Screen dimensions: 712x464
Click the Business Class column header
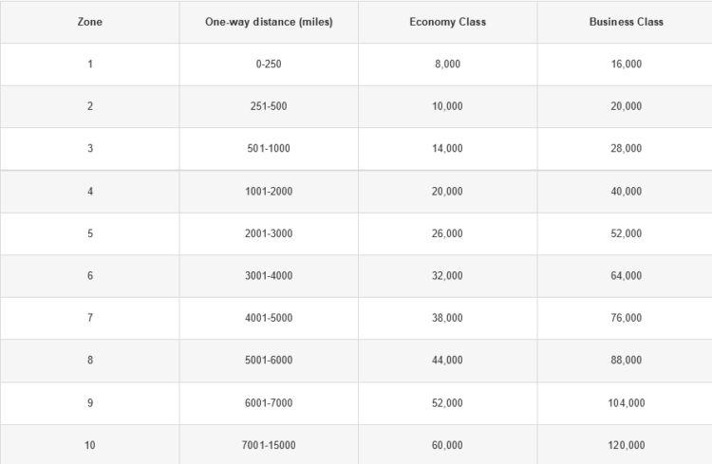click(627, 22)
